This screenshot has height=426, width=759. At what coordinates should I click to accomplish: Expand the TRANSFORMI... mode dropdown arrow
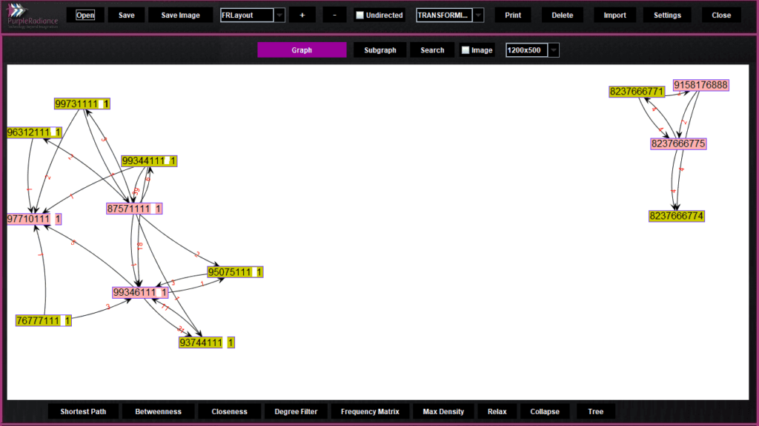point(478,15)
